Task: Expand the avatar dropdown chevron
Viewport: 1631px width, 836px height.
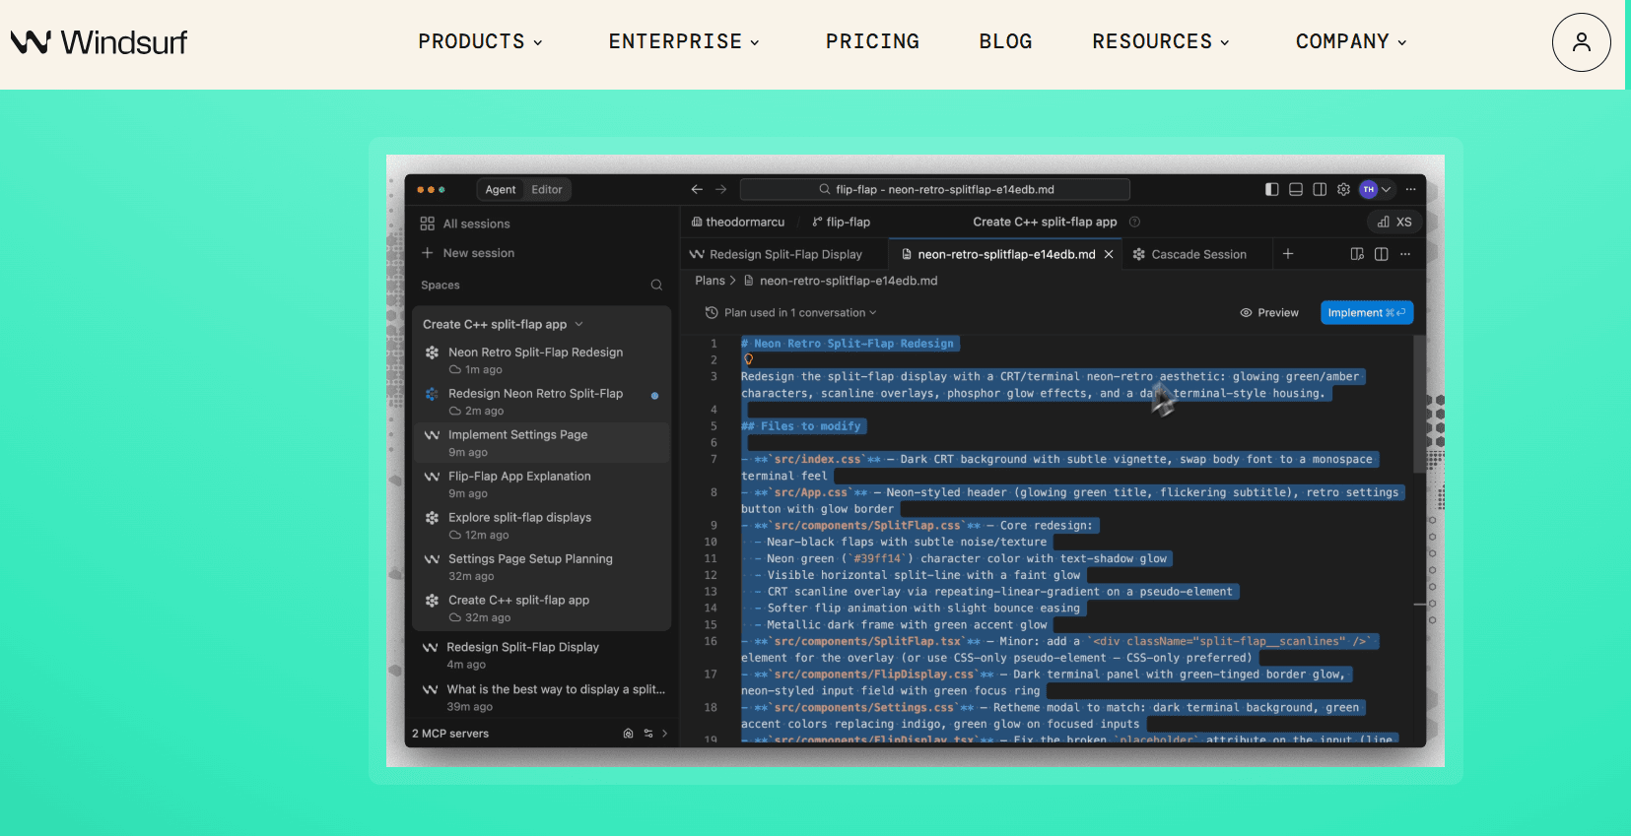Action: click(x=1386, y=189)
